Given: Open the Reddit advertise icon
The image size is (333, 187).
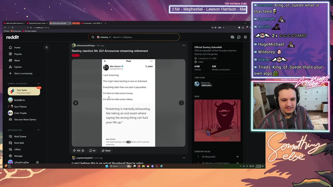Looking at the screenshot, I should point(232,37).
